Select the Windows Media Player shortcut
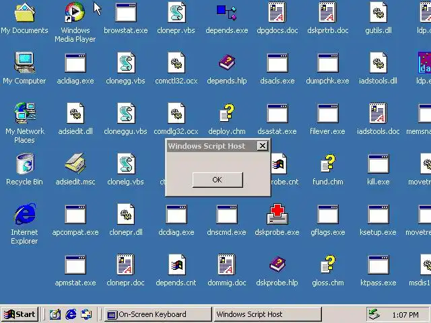The image size is (431, 323). (75, 13)
